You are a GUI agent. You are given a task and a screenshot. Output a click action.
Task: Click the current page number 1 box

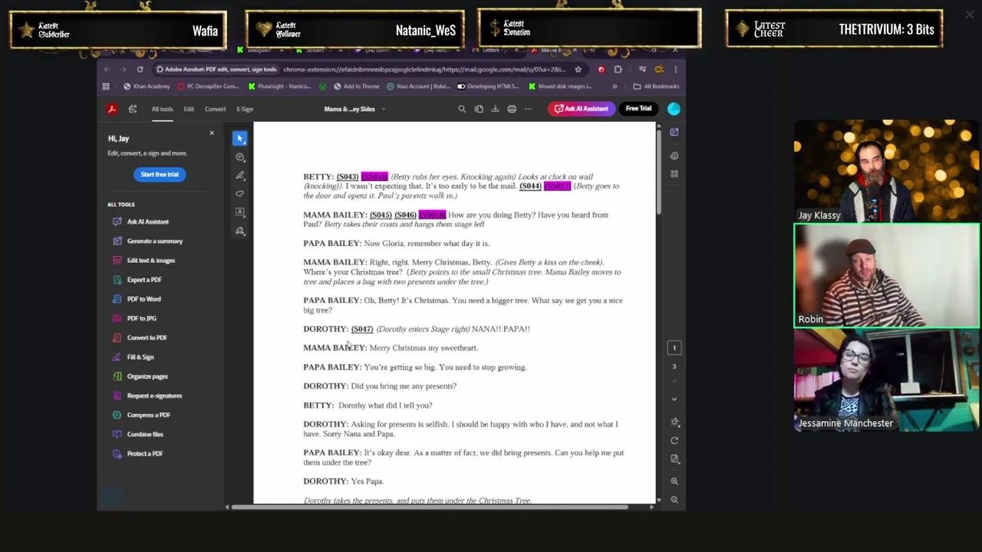tap(674, 348)
